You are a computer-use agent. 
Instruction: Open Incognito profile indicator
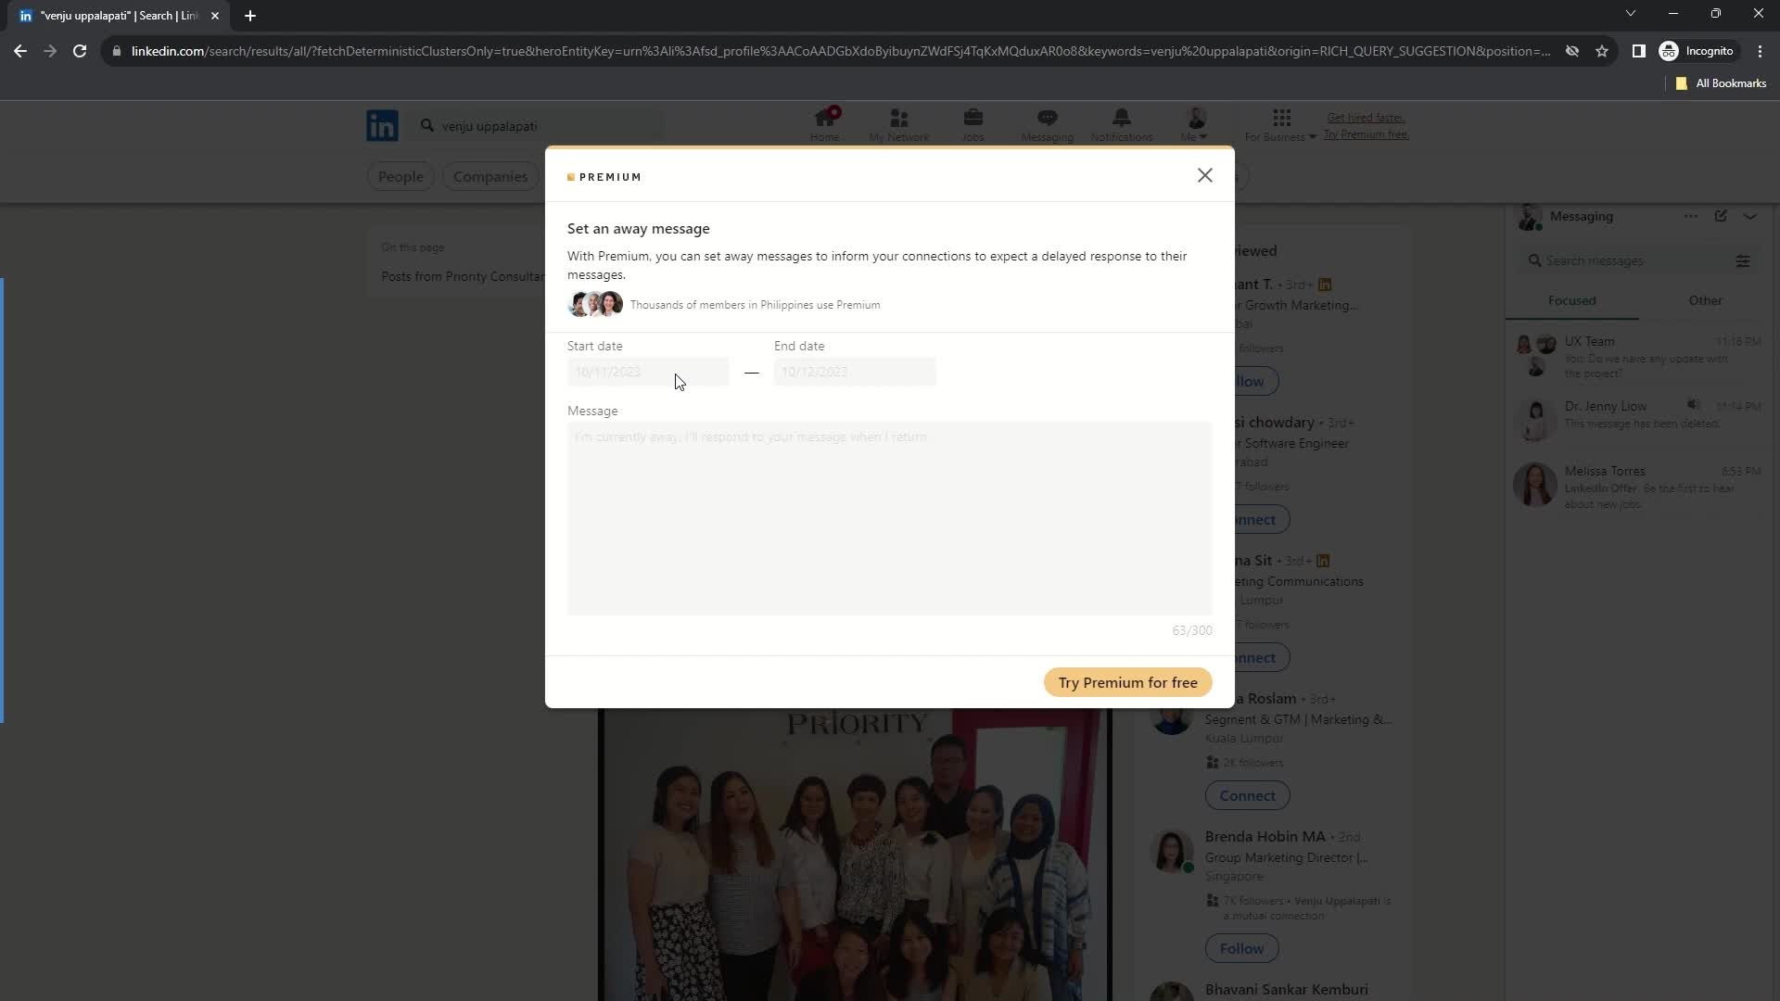[1697, 51]
